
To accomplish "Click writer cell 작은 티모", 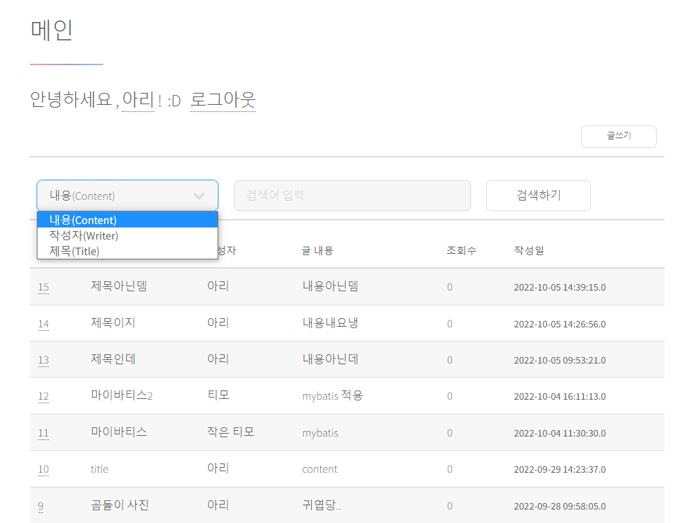I will (231, 432).
